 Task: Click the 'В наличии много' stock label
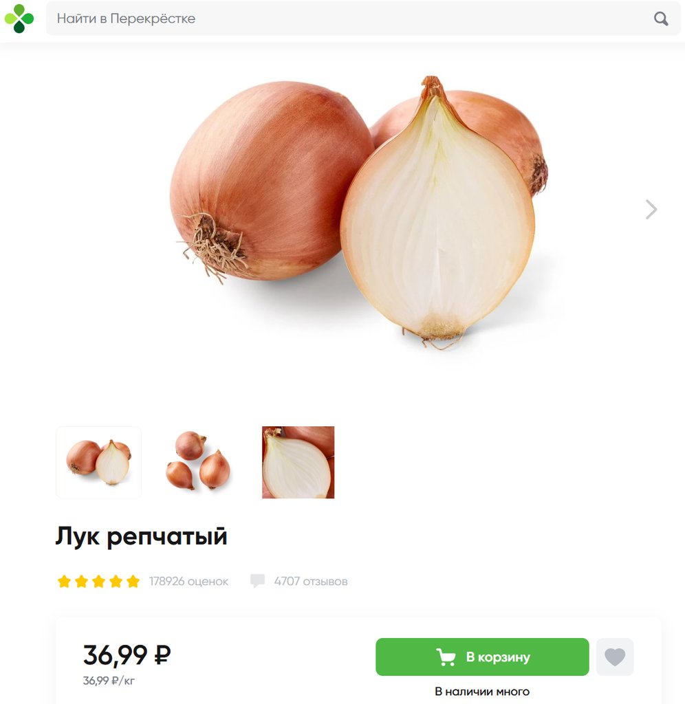click(x=482, y=692)
